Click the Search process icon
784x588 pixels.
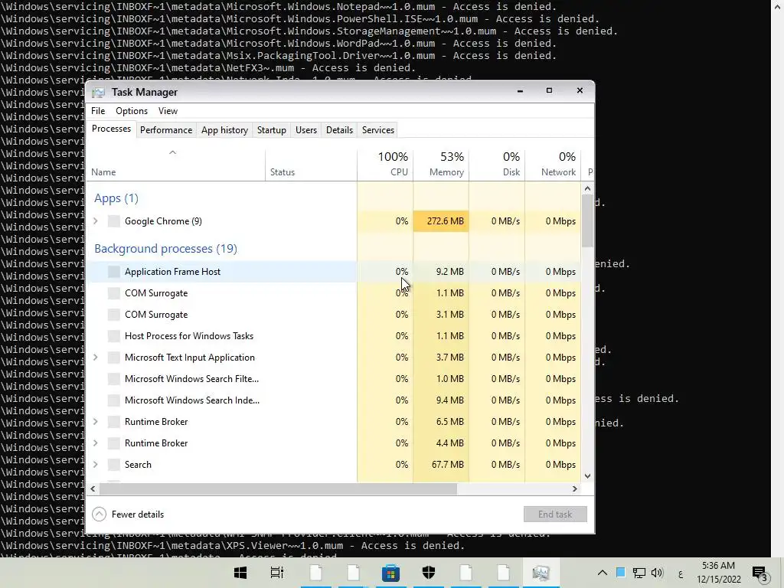pos(114,465)
